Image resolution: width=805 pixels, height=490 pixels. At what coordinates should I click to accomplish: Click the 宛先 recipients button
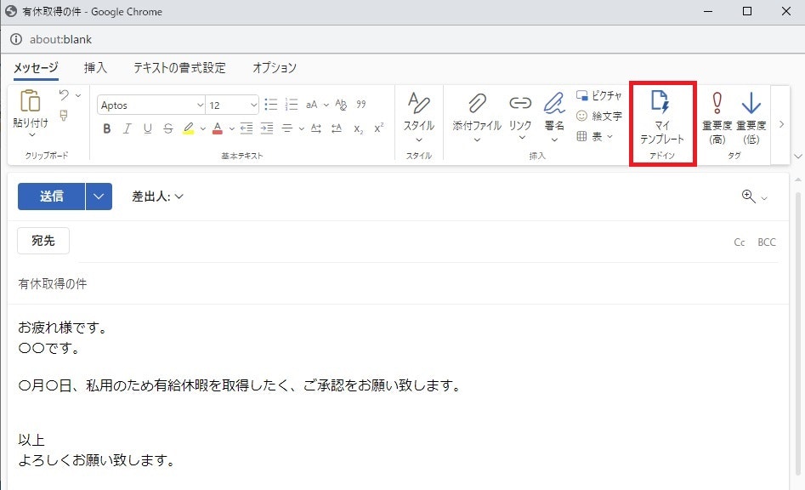[x=43, y=242]
